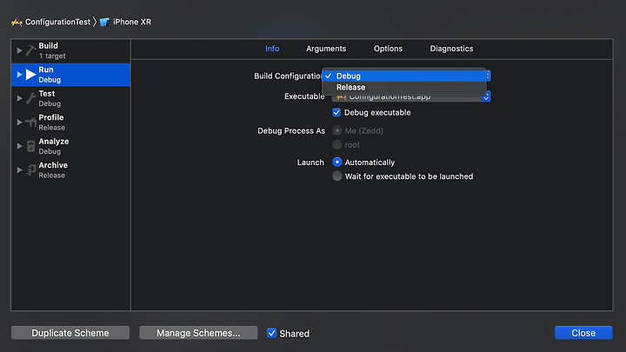Switch to the Arguments tab
Image resolution: width=626 pixels, height=352 pixels.
coord(326,49)
